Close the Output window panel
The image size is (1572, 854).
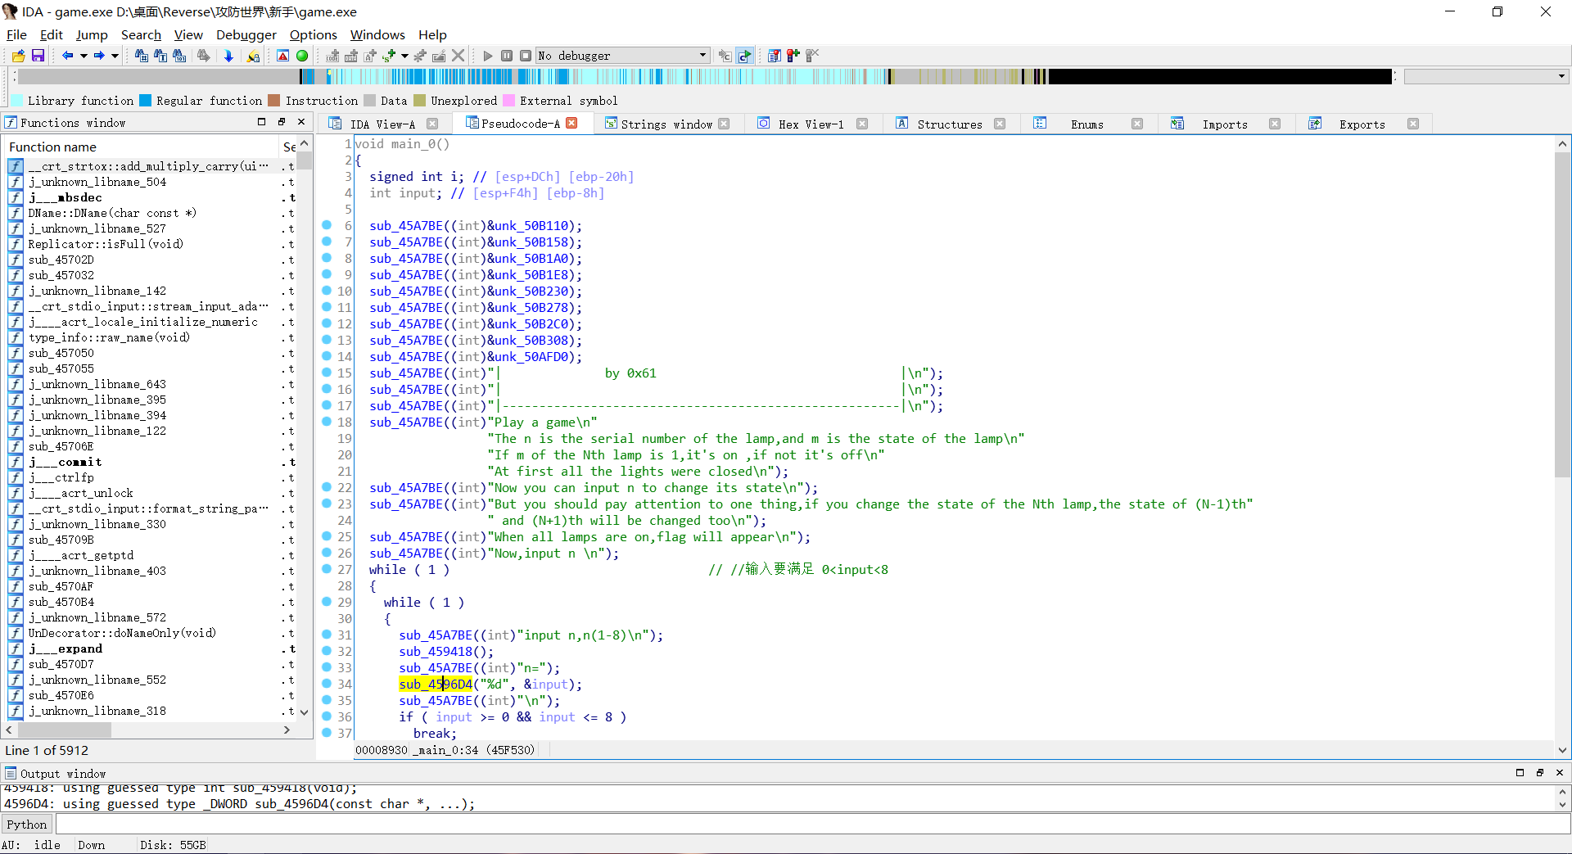pos(1560,772)
